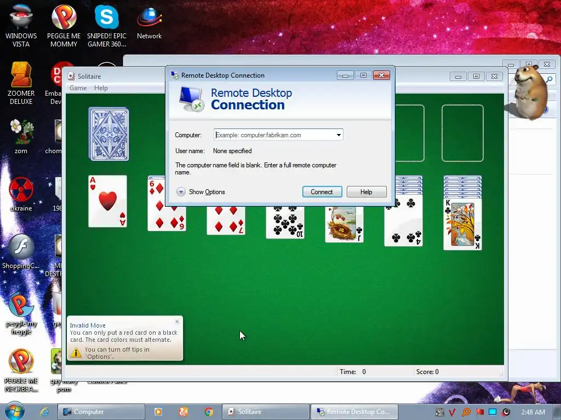Click the blue monitor icon in the system tray

pyautogui.click(x=493, y=412)
